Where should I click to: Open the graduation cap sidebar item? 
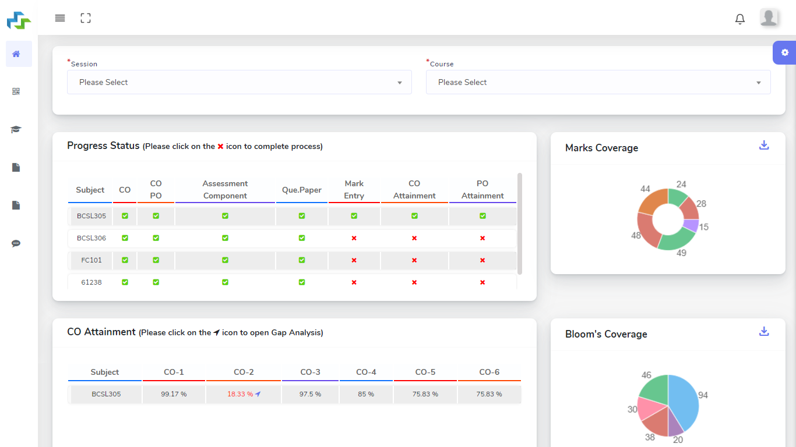point(16,129)
